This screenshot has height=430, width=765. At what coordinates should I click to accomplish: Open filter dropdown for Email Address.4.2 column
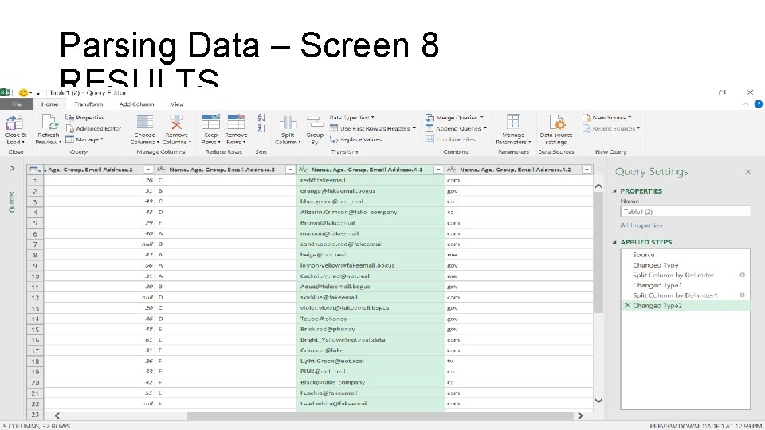coord(586,170)
